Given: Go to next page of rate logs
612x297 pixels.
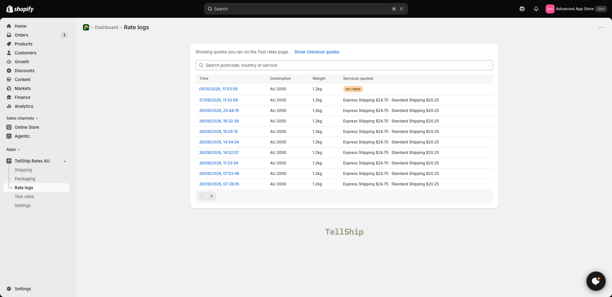Looking at the screenshot, I should (212, 196).
